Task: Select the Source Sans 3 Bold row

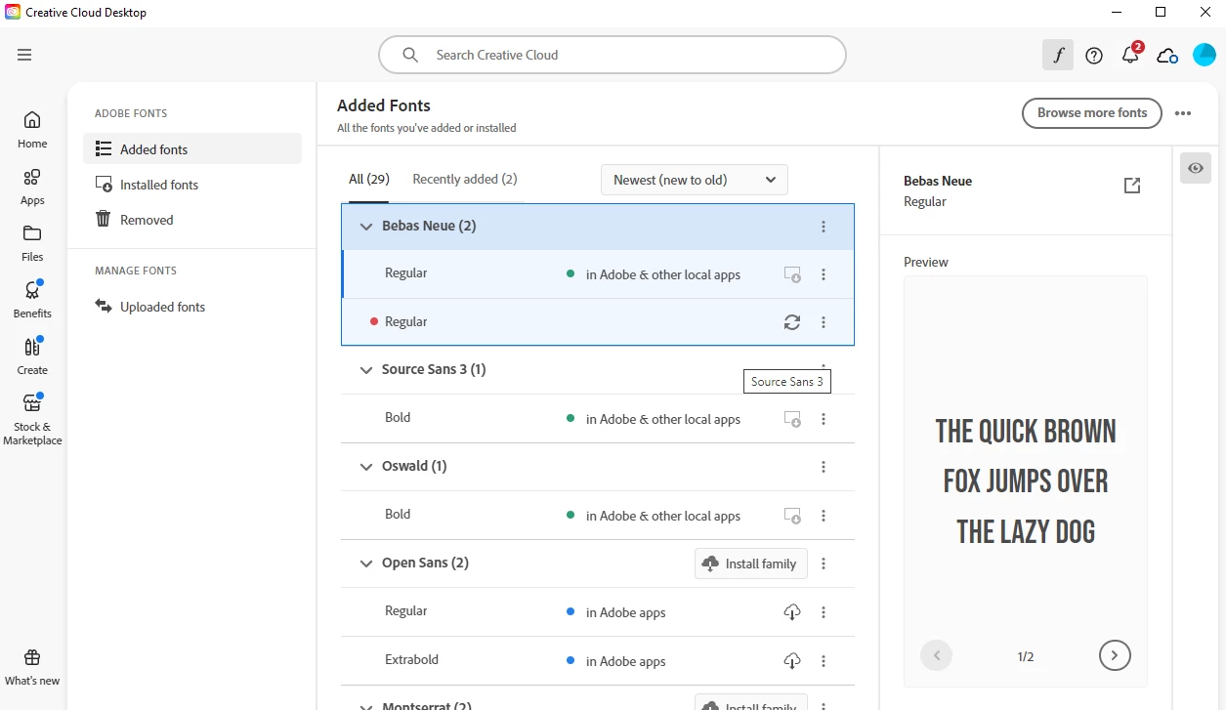Action: pos(598,419)
